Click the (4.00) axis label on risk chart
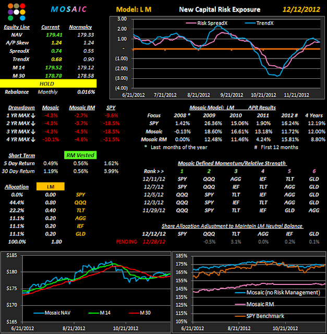 (x=122, y=88)
